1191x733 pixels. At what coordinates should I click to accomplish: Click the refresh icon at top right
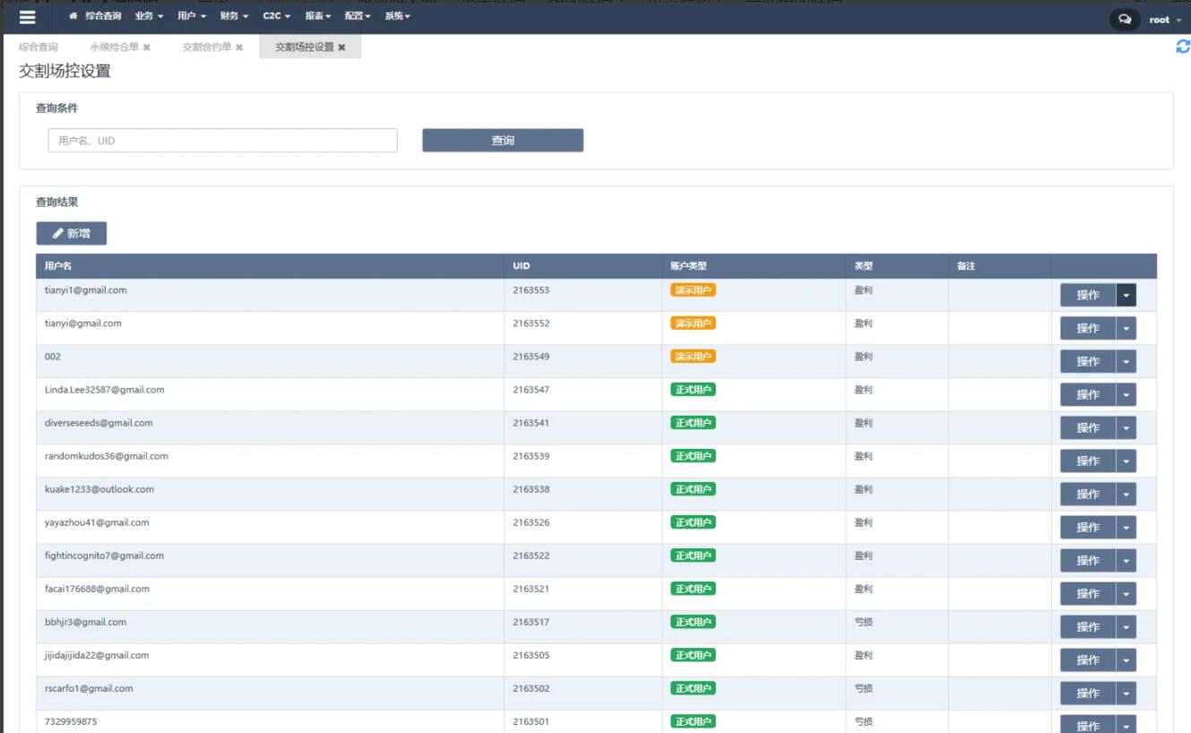tap(1182, 47)
